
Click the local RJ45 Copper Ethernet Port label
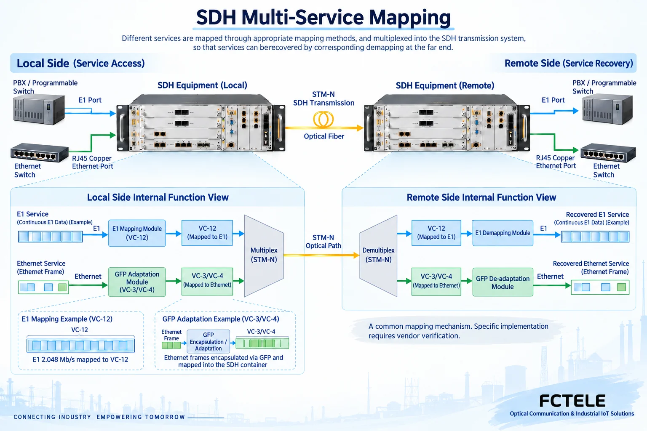point(93,162)
